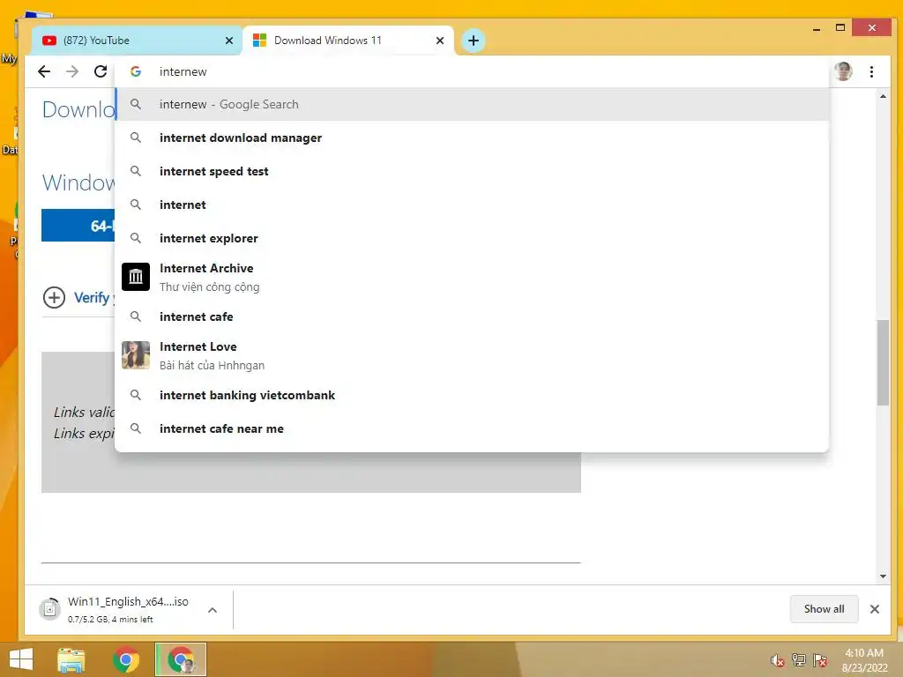Click the Verify link text
The width and height of the screenshot is (903, 677).
92,298
